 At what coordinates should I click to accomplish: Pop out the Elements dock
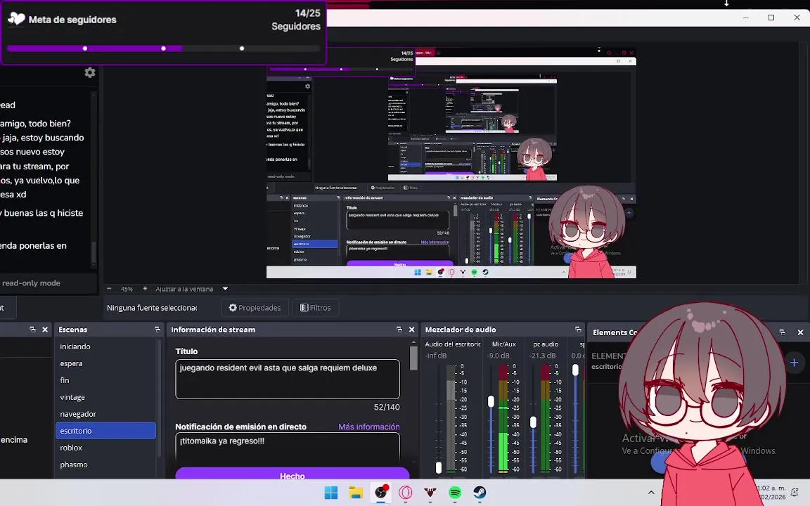(x=782, y=332)
